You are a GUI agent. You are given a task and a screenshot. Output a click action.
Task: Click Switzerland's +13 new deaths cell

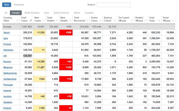66,79
